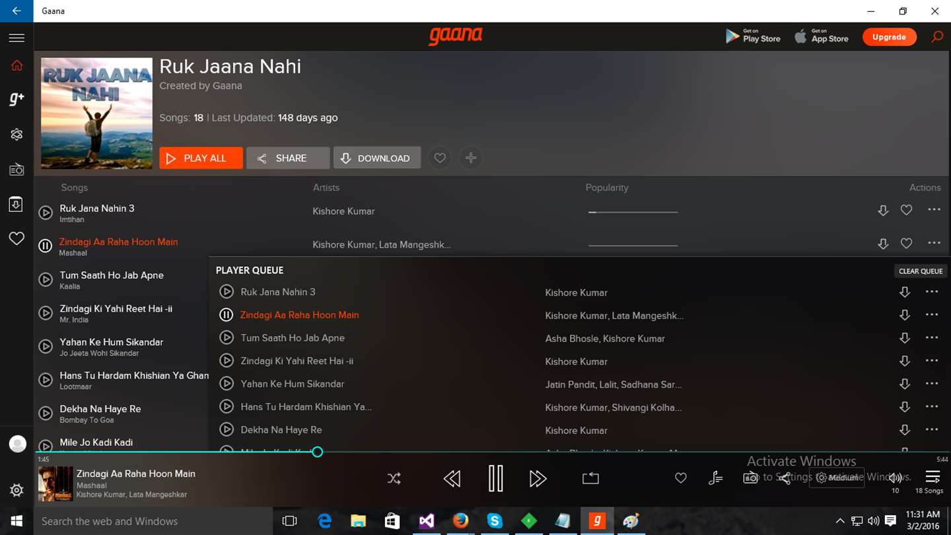Play Hans Tu Hardam Khishian in song list

[x=46, y=380]
